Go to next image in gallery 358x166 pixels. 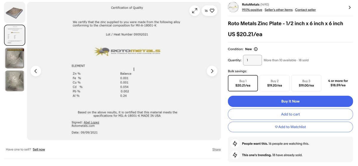pos(212,71)
